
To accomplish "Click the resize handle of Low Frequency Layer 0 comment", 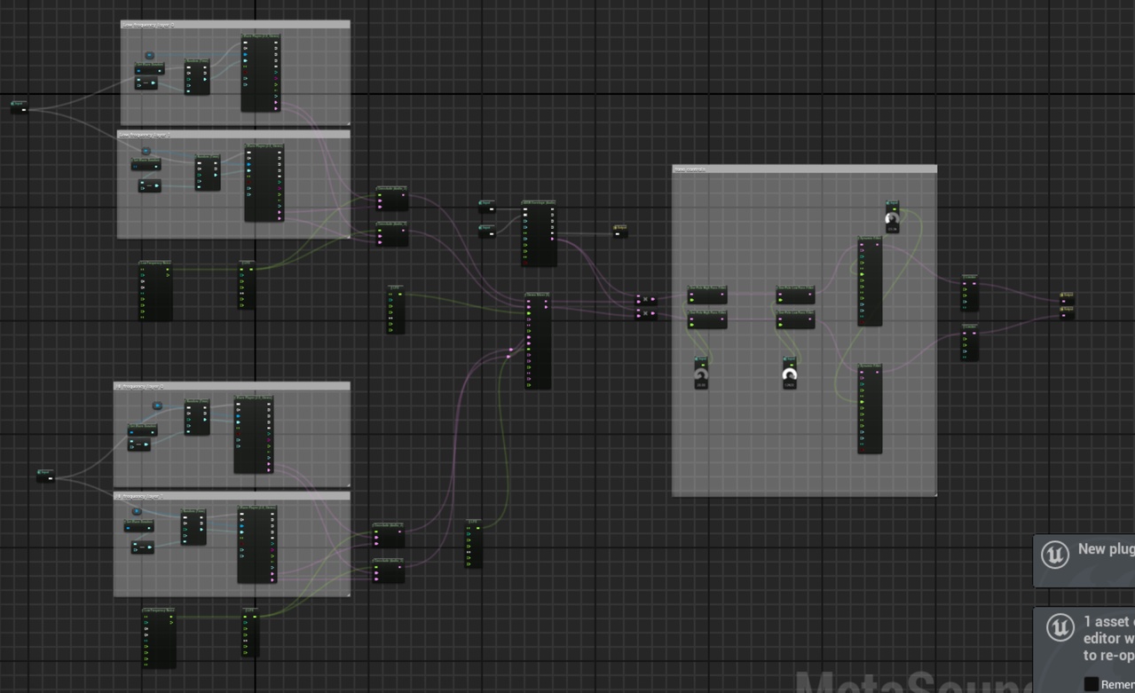I will tap(348, 123).
